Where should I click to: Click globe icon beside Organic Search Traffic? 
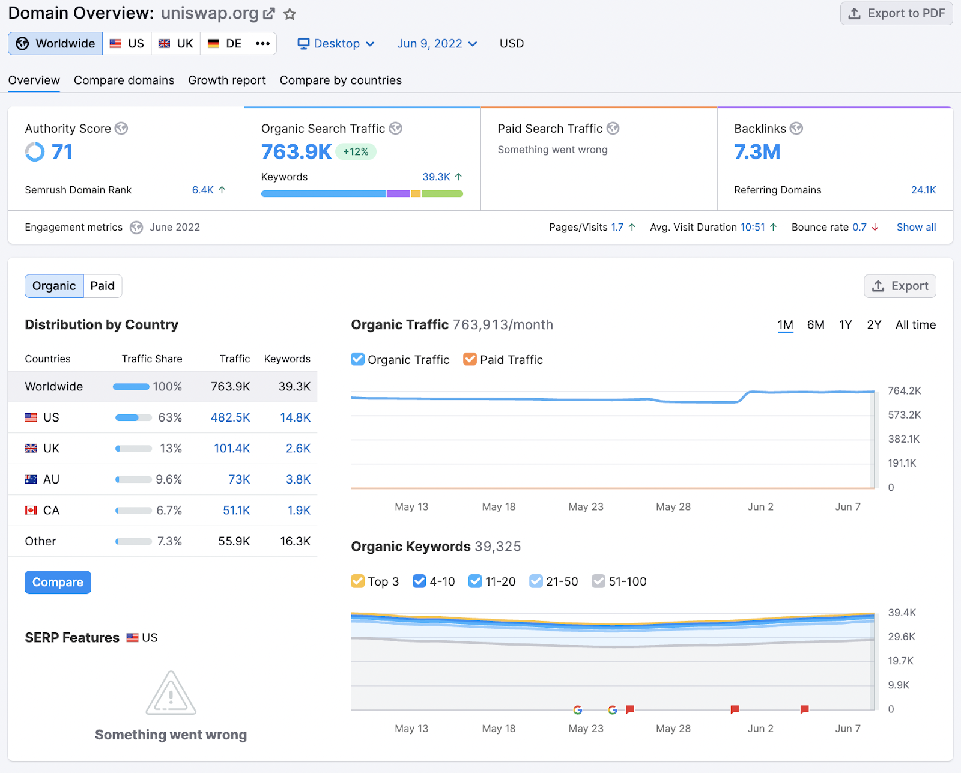coord(396,129)
